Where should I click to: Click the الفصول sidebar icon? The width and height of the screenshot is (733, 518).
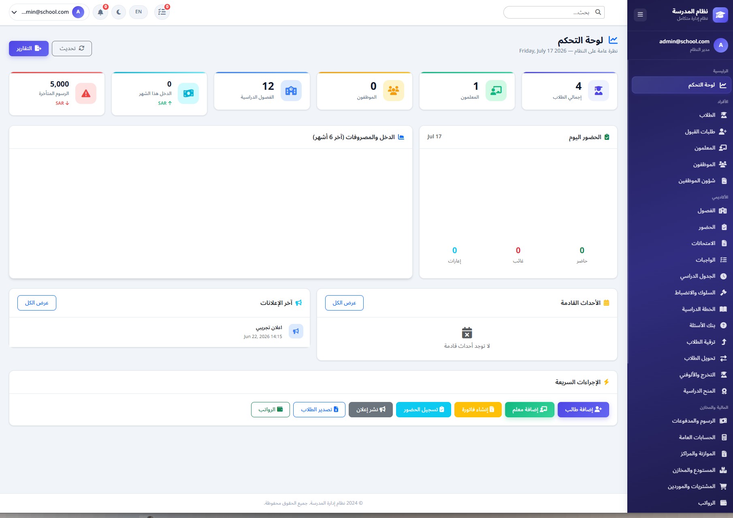tap(723, 211)
